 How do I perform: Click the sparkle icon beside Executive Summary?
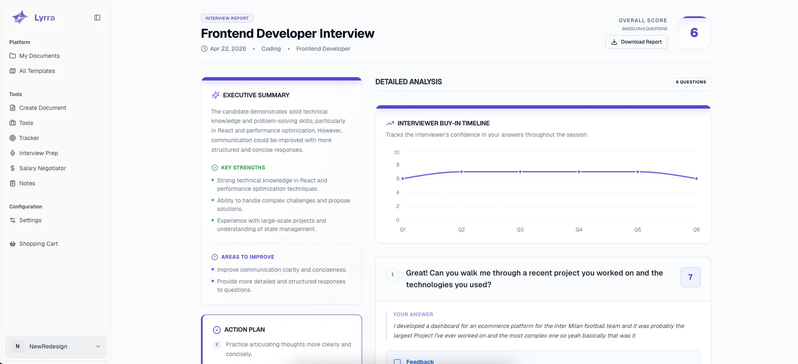point(216,95)
